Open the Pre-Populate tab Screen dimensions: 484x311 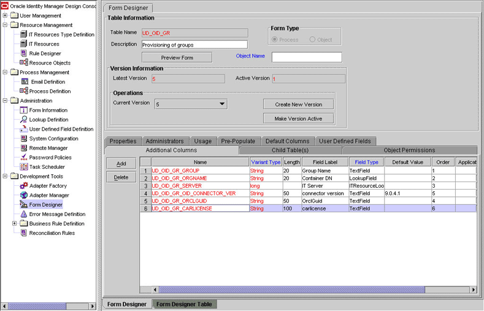pos(238,141)
